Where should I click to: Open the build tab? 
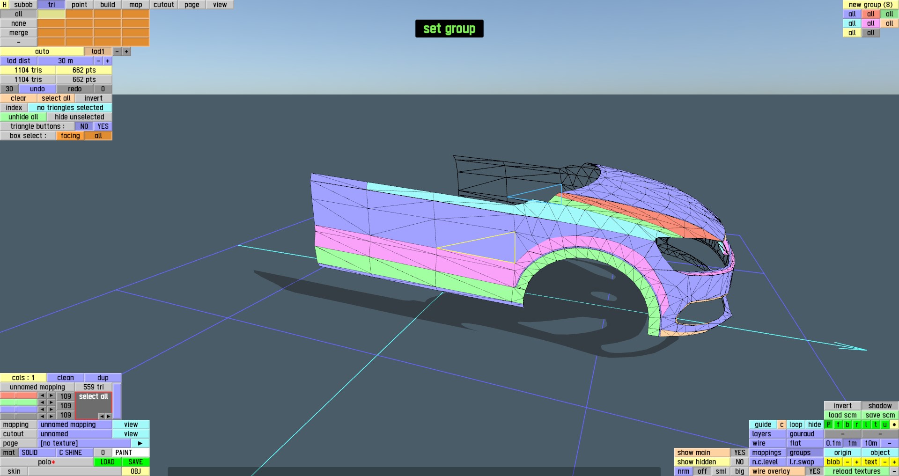[x=108, y=5]
